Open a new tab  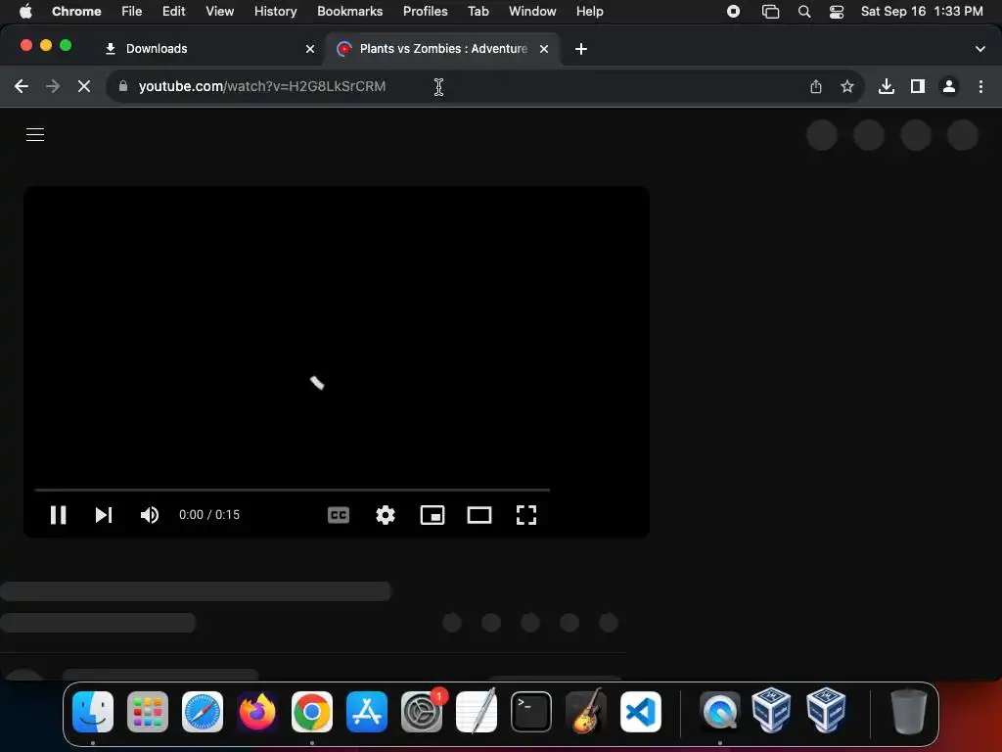coord(581,49)
